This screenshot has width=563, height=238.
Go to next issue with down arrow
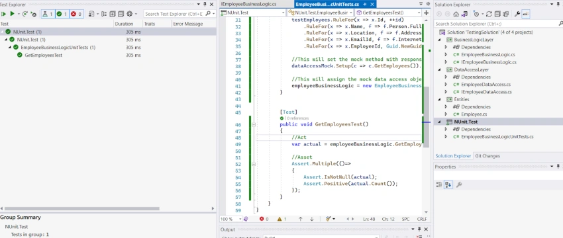[x=312, y=219]
